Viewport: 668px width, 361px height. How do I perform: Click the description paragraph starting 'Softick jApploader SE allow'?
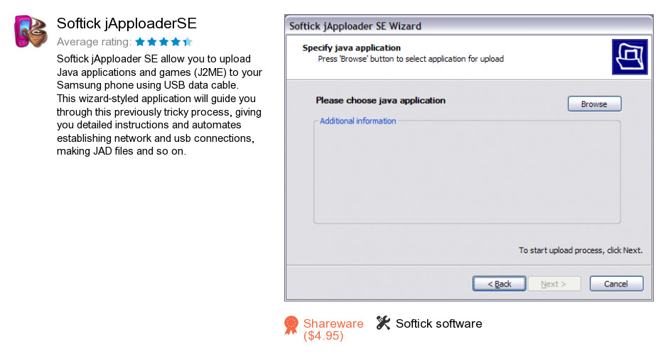tap(159, 105)
